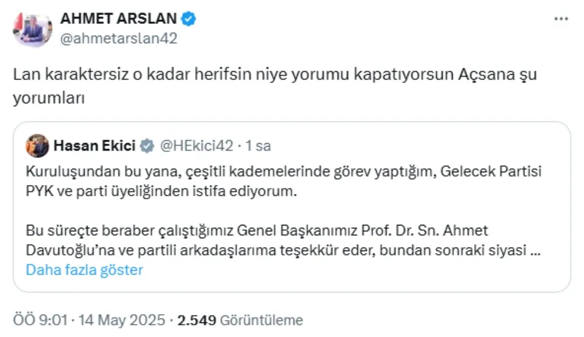584x337 pixels.
Task: Click the AHMET ARSLAN display name
Action: click(x=118, y=19)
